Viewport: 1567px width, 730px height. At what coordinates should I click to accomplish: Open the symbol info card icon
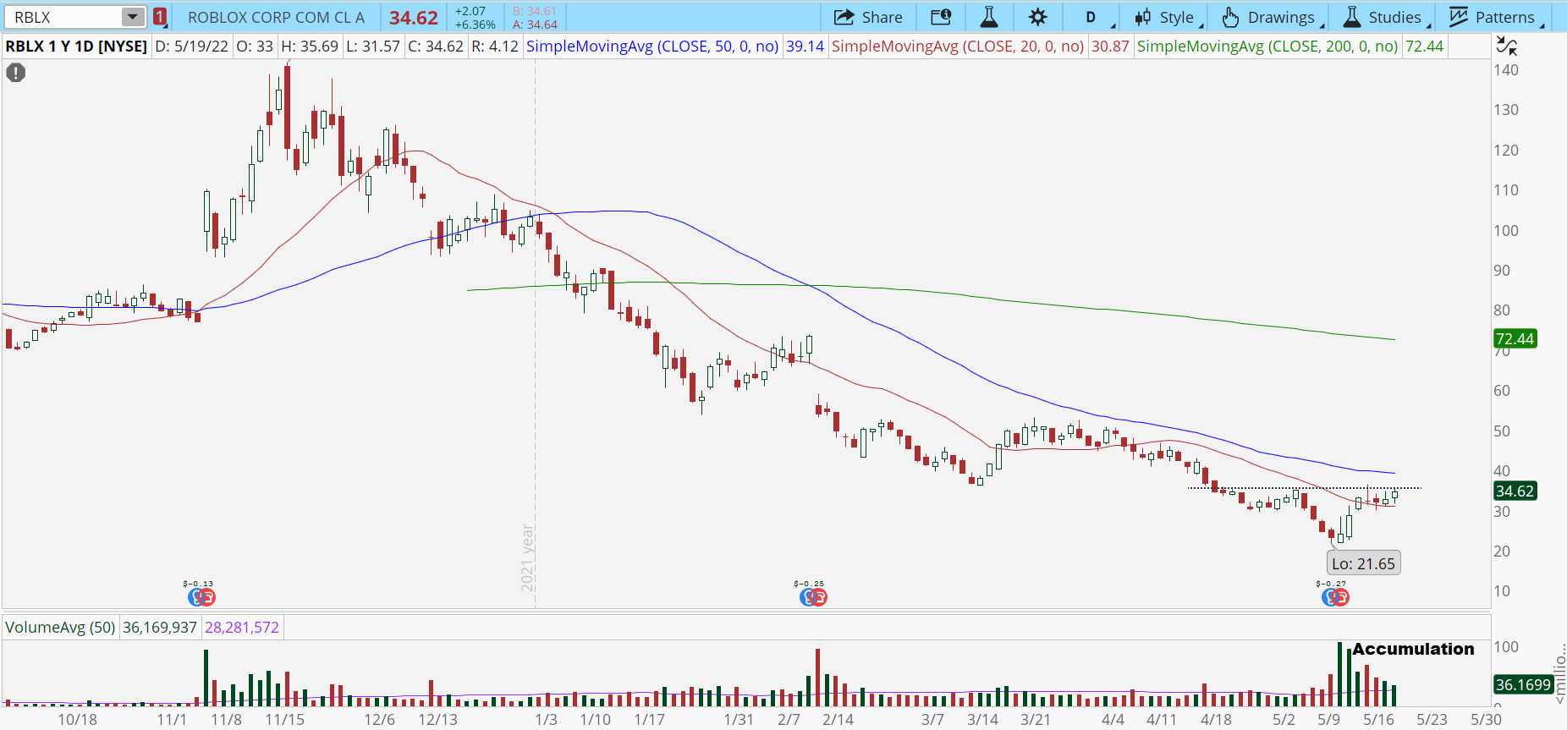click(940, 17)
